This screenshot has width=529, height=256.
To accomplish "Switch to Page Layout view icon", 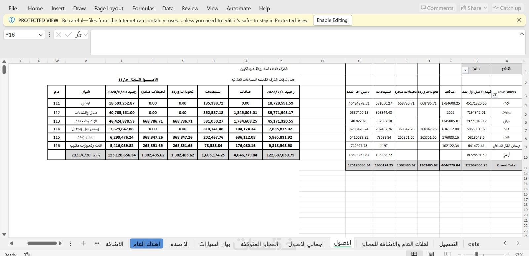I will (431, 254).
